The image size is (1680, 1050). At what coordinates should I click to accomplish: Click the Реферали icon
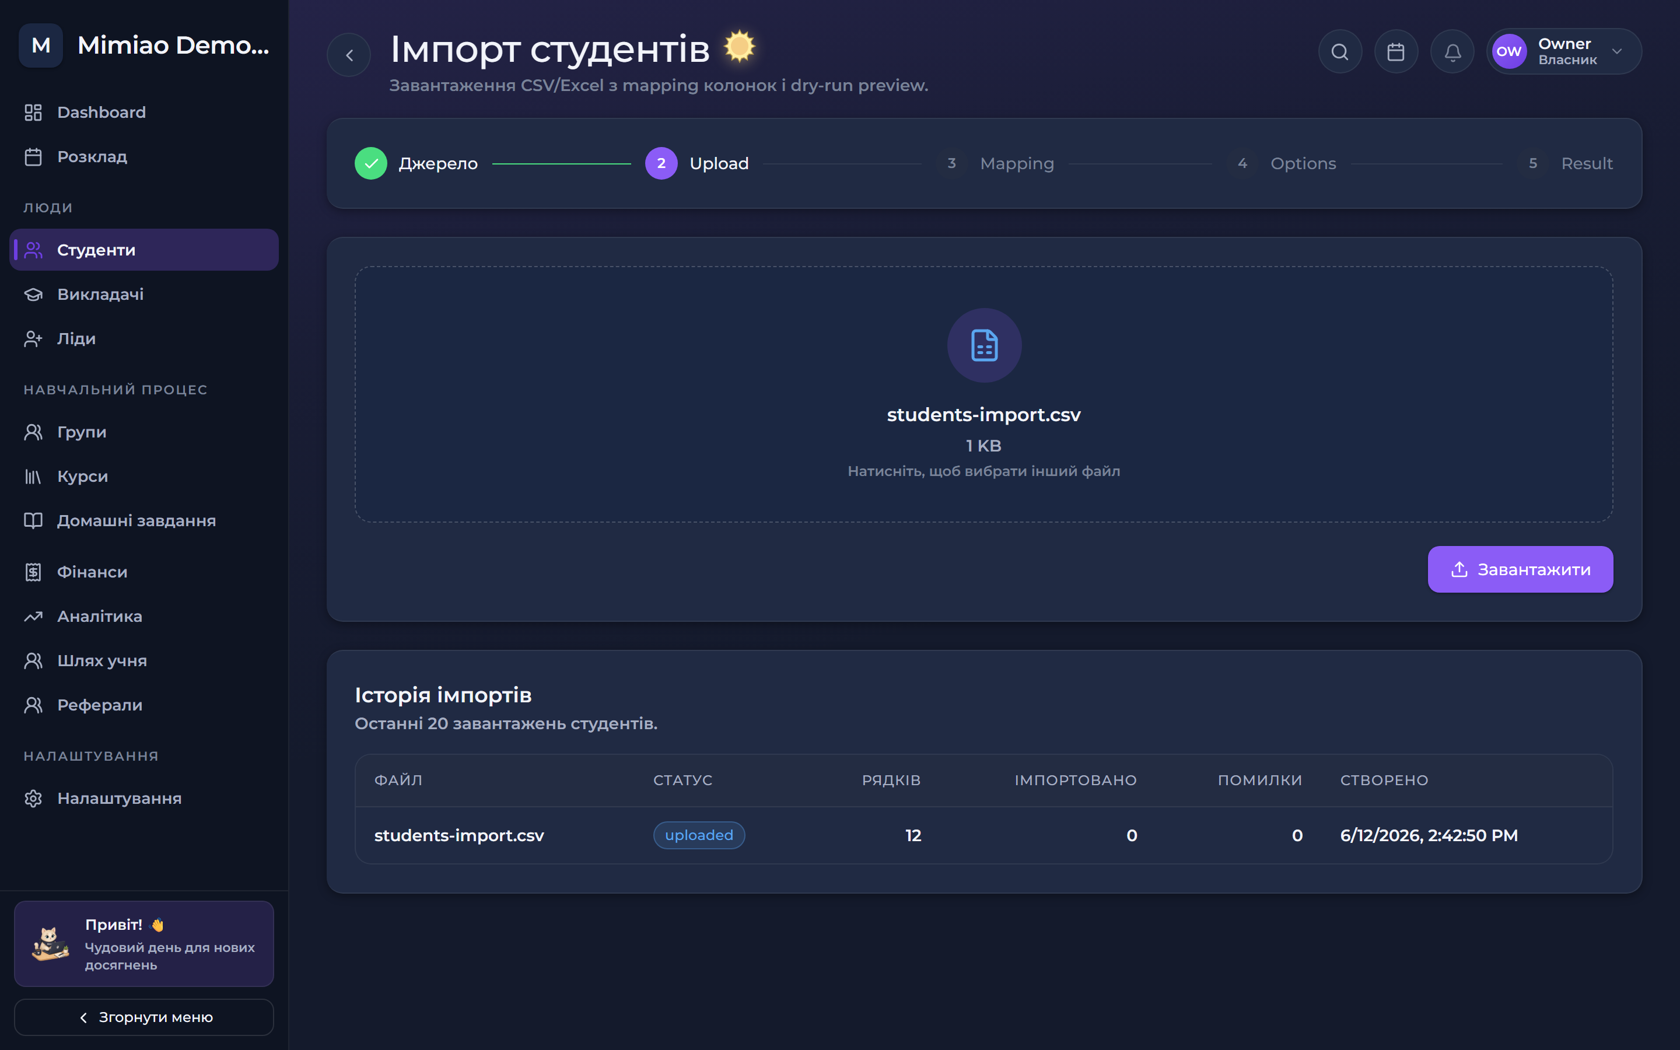(33, 706)
